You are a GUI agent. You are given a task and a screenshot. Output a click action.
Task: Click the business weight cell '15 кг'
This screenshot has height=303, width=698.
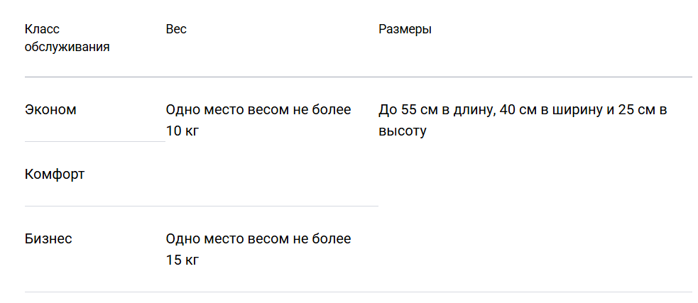tap(182, 260)
